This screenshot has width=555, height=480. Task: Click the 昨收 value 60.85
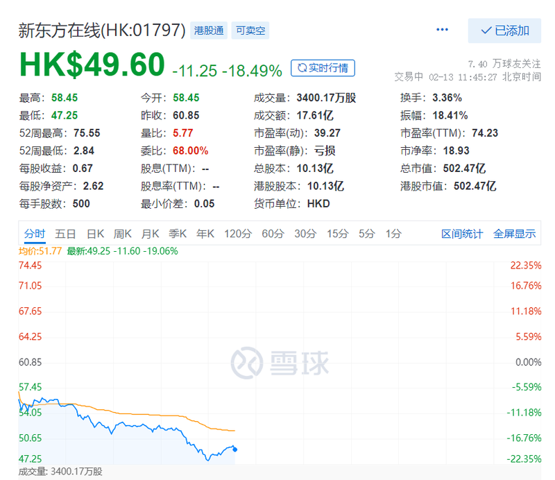[186, 115]
